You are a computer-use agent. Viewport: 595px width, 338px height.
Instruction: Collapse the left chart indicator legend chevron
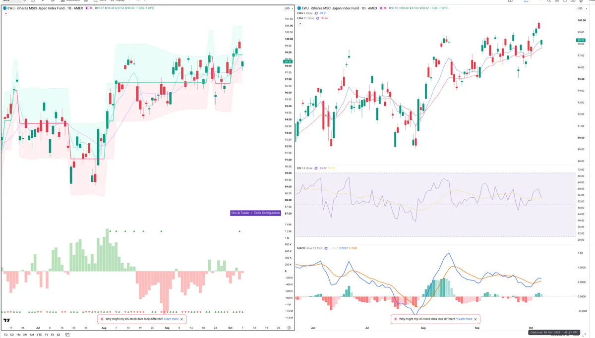pos(6,14)
